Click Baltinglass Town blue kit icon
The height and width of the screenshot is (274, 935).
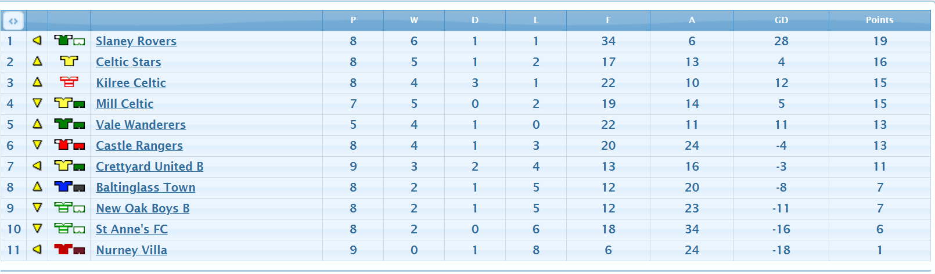click(x=69, y=187)
